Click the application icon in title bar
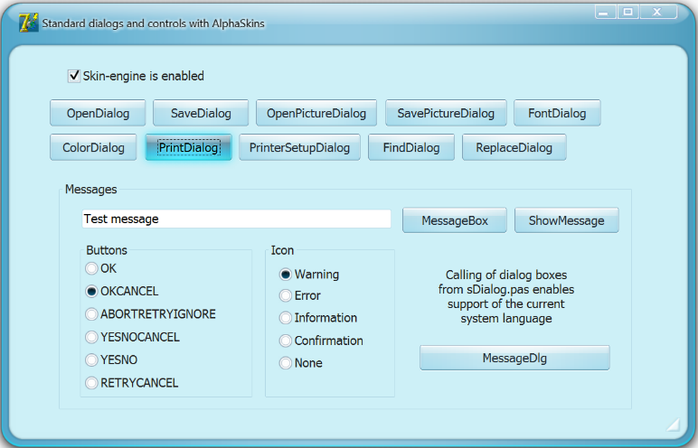Image resolution: width=698 pixels, height=448 pixels. click(x=28, y=23)
